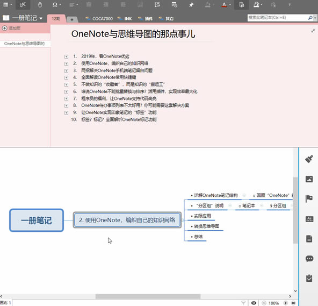The width and height of the screenshot is (318, 306).
Task: Open the 一册笔记 notebook dropdown
Action: [41, 18]
